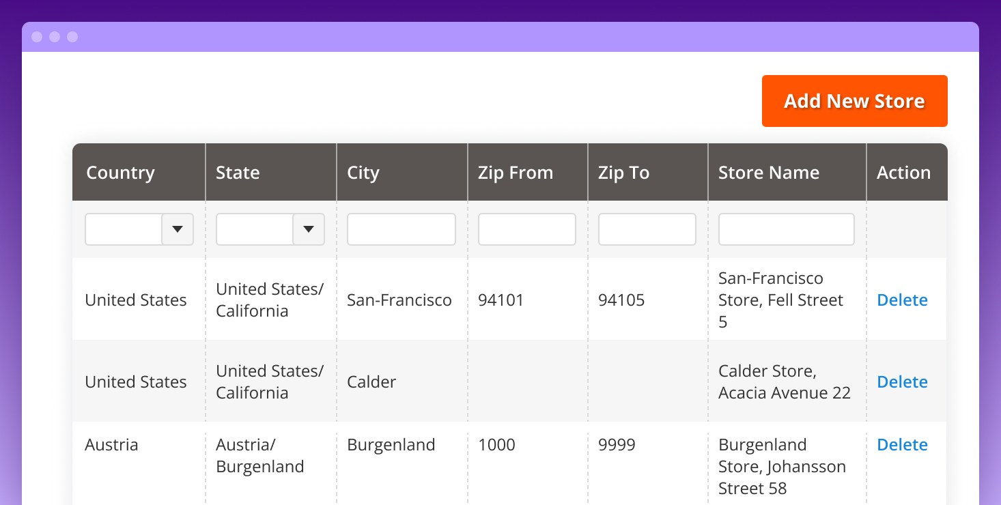Sort by Store Name column header
Viewport: 1001px width, 505px height.
(x=768, y=173)
